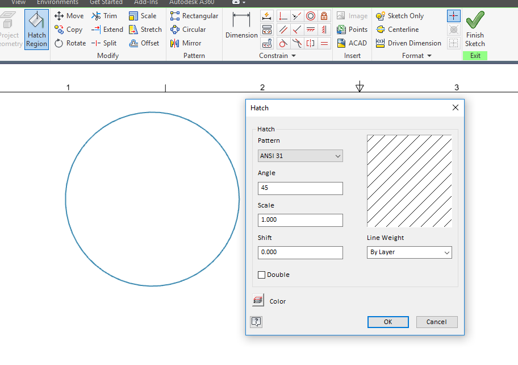Expand the Constrain panel arrow
518x365 pixels.
[294, 56]
